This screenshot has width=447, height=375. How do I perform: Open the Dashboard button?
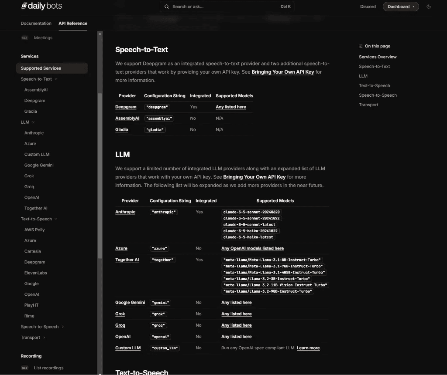[400, 7]
